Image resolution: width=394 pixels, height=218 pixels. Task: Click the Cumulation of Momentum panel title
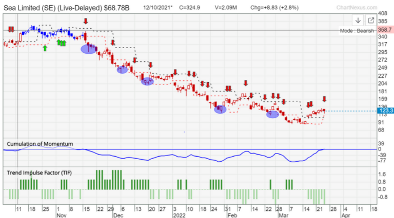coord(40,144)
